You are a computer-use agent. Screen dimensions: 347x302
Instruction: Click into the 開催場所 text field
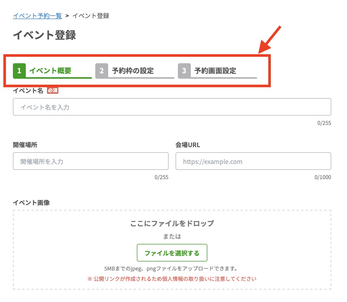(x=91, y=161)
